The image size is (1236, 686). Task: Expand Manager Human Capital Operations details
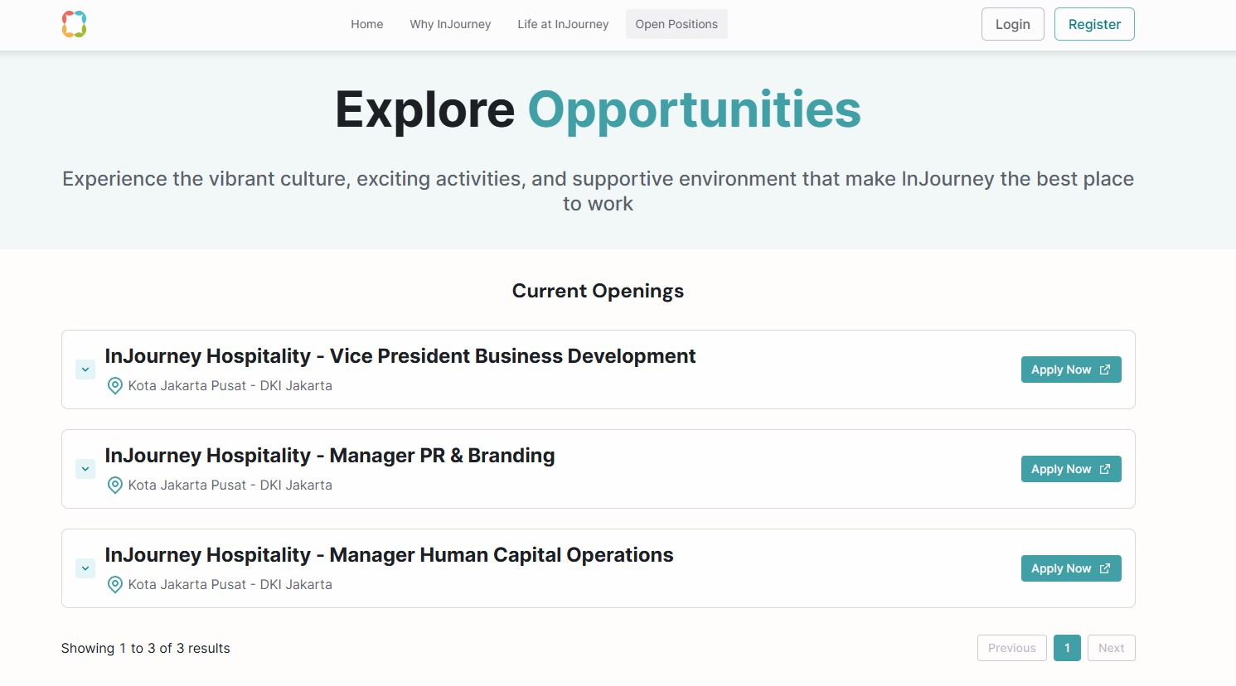tap(85, 568)
